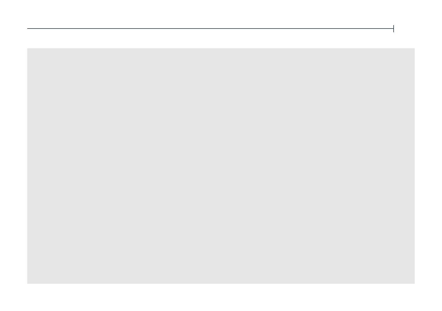Click the vertical end tick of the line
Image resolution: width=442 pixels, height=311 pixels.
(x=394, y=29)
